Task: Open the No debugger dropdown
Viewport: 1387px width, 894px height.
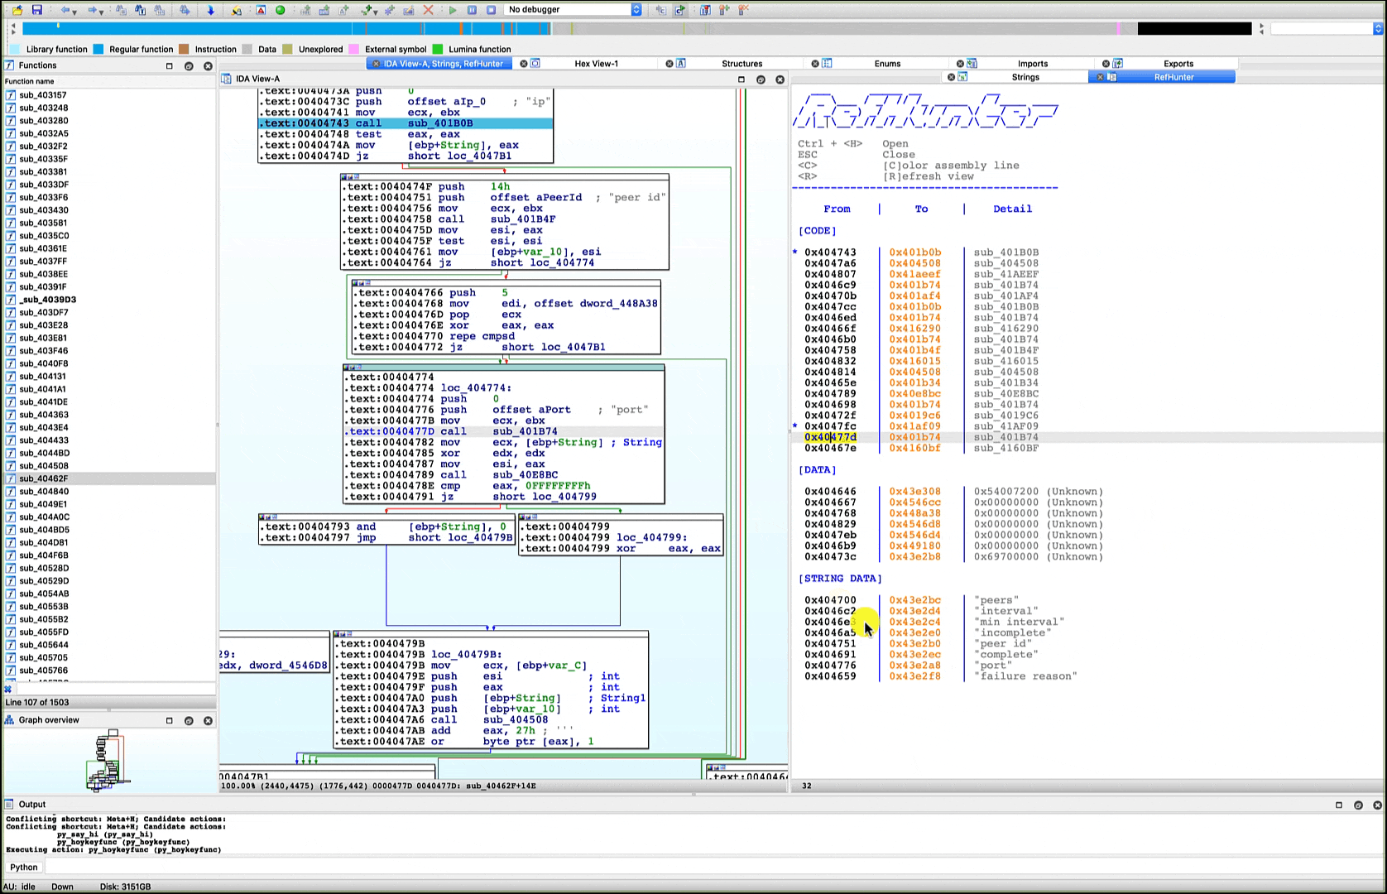Action: click(573, 10)
